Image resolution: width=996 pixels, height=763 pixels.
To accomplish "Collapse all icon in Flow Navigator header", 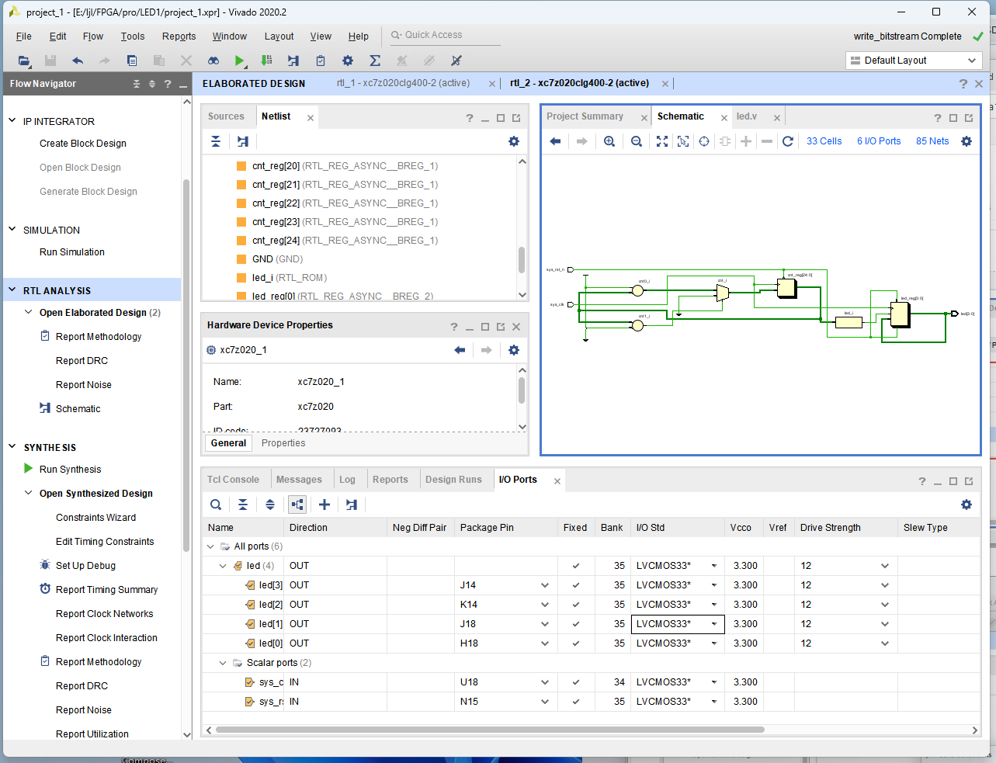I will point(137,84).
